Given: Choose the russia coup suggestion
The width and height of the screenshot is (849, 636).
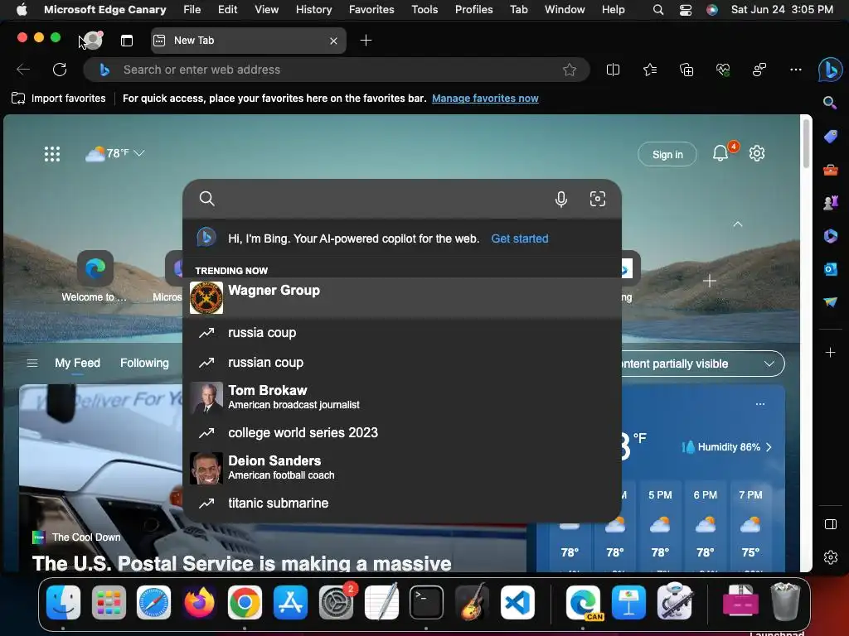Looking at the screenshot, I should tap(402, 333).
